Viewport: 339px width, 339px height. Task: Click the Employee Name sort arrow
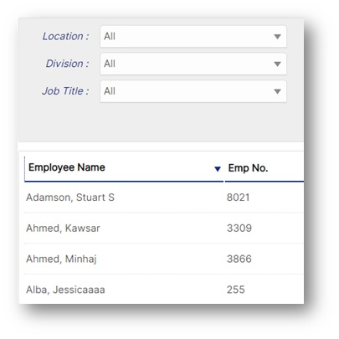(x=218, y=168)
